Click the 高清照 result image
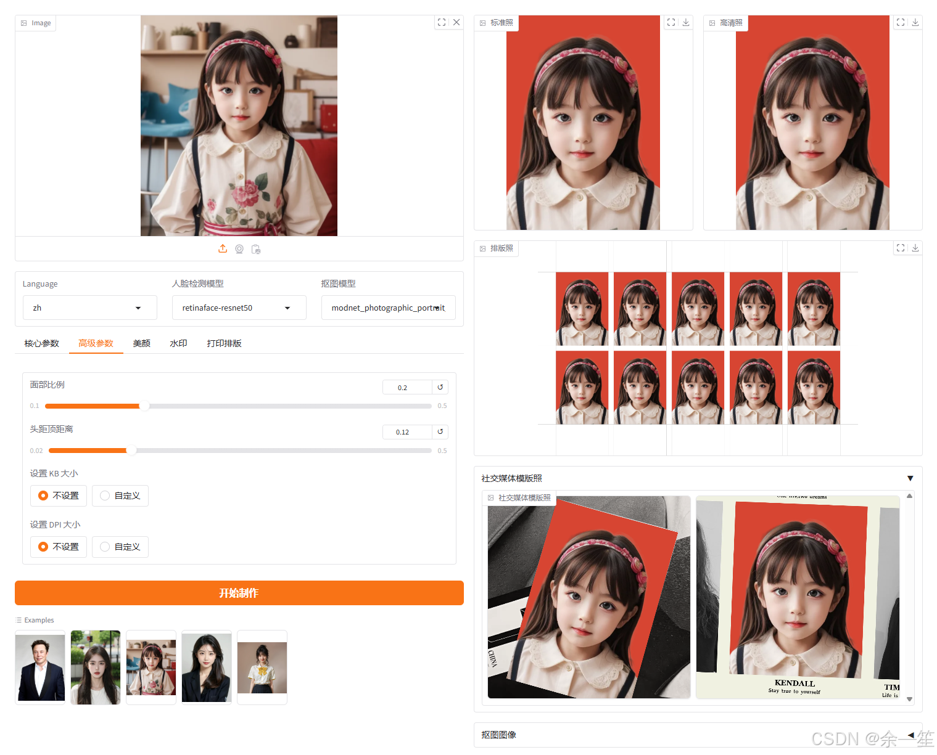Image resolution: width=937 pixels, height=755 pixels. coord(812,123)
